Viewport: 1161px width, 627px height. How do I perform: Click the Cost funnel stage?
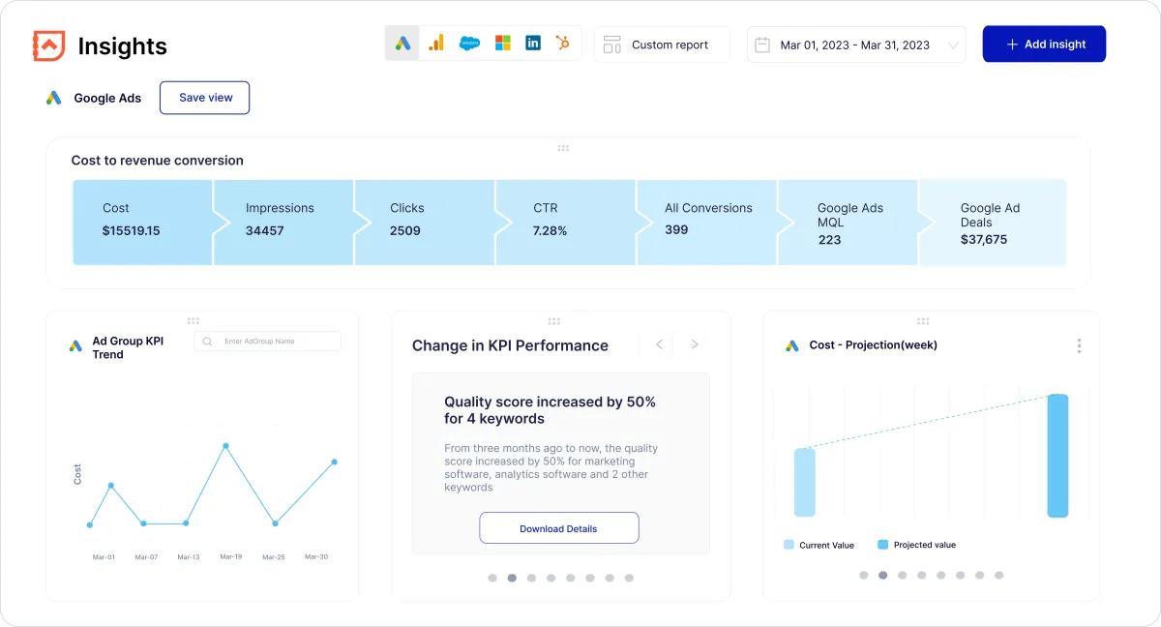click(x=142, y=222)
